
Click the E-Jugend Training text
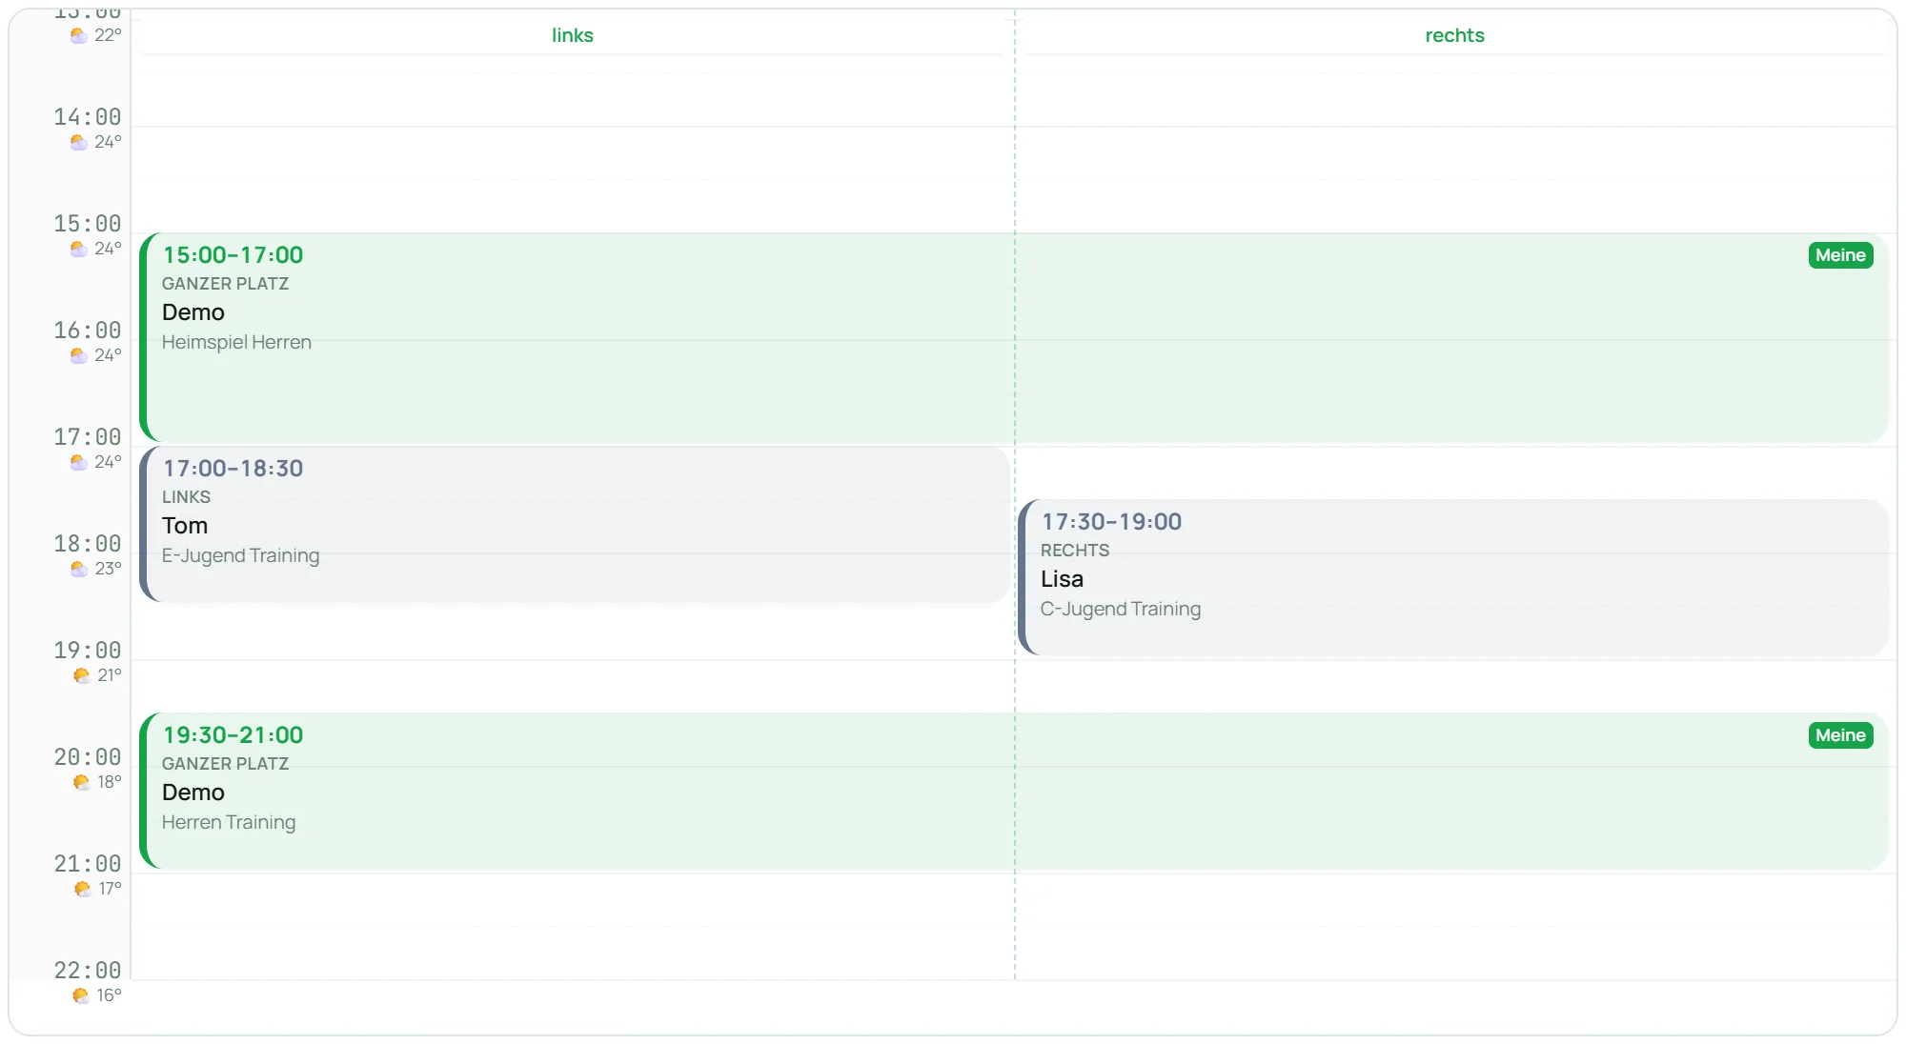tap(240, 555)
